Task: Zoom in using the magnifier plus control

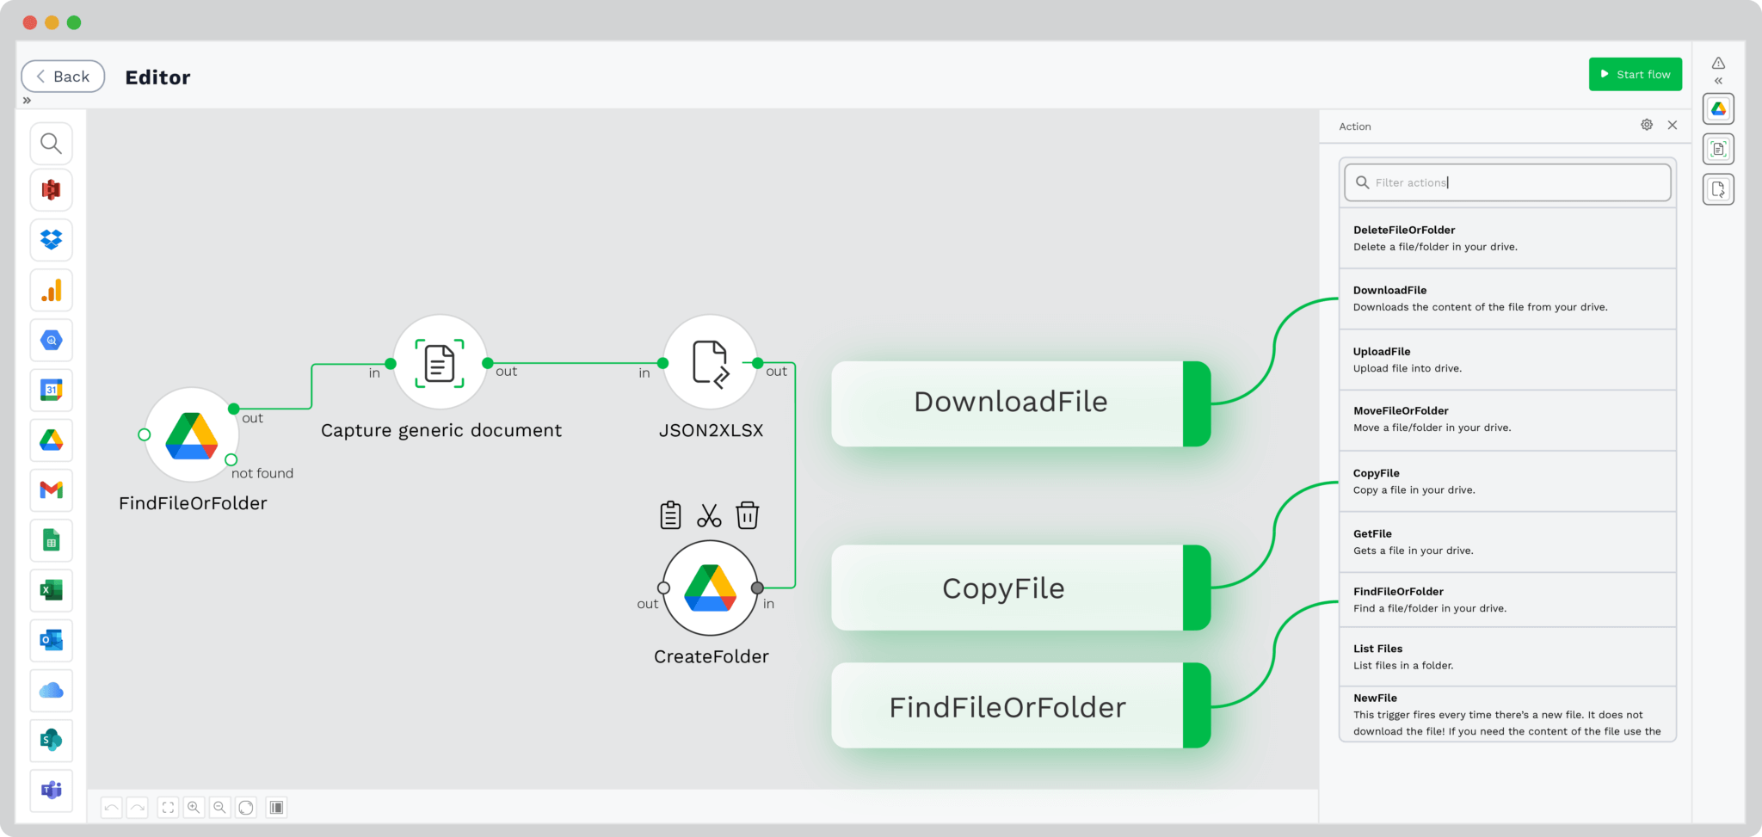Action: click(194, 807)
